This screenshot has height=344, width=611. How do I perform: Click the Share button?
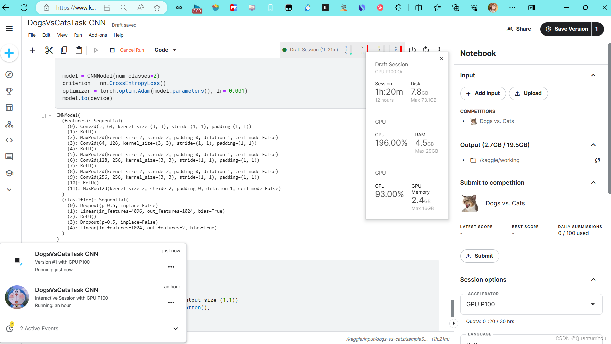click(519, 29)
